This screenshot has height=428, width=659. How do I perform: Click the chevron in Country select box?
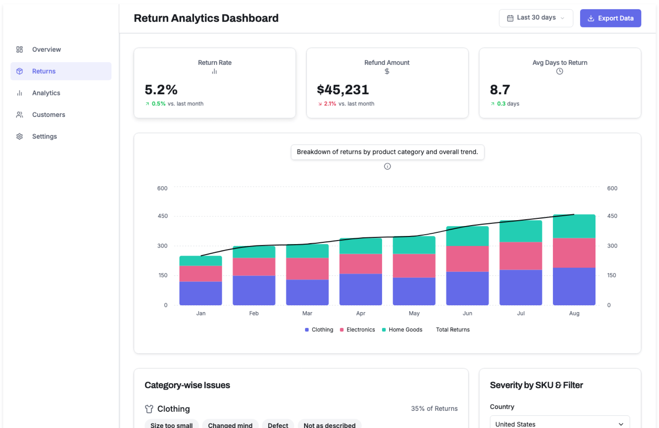point(621,424)
